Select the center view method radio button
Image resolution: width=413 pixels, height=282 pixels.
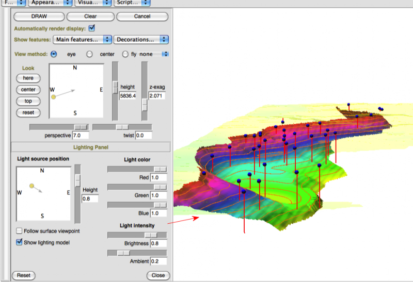pyautogui.click(x=89, y=54)
